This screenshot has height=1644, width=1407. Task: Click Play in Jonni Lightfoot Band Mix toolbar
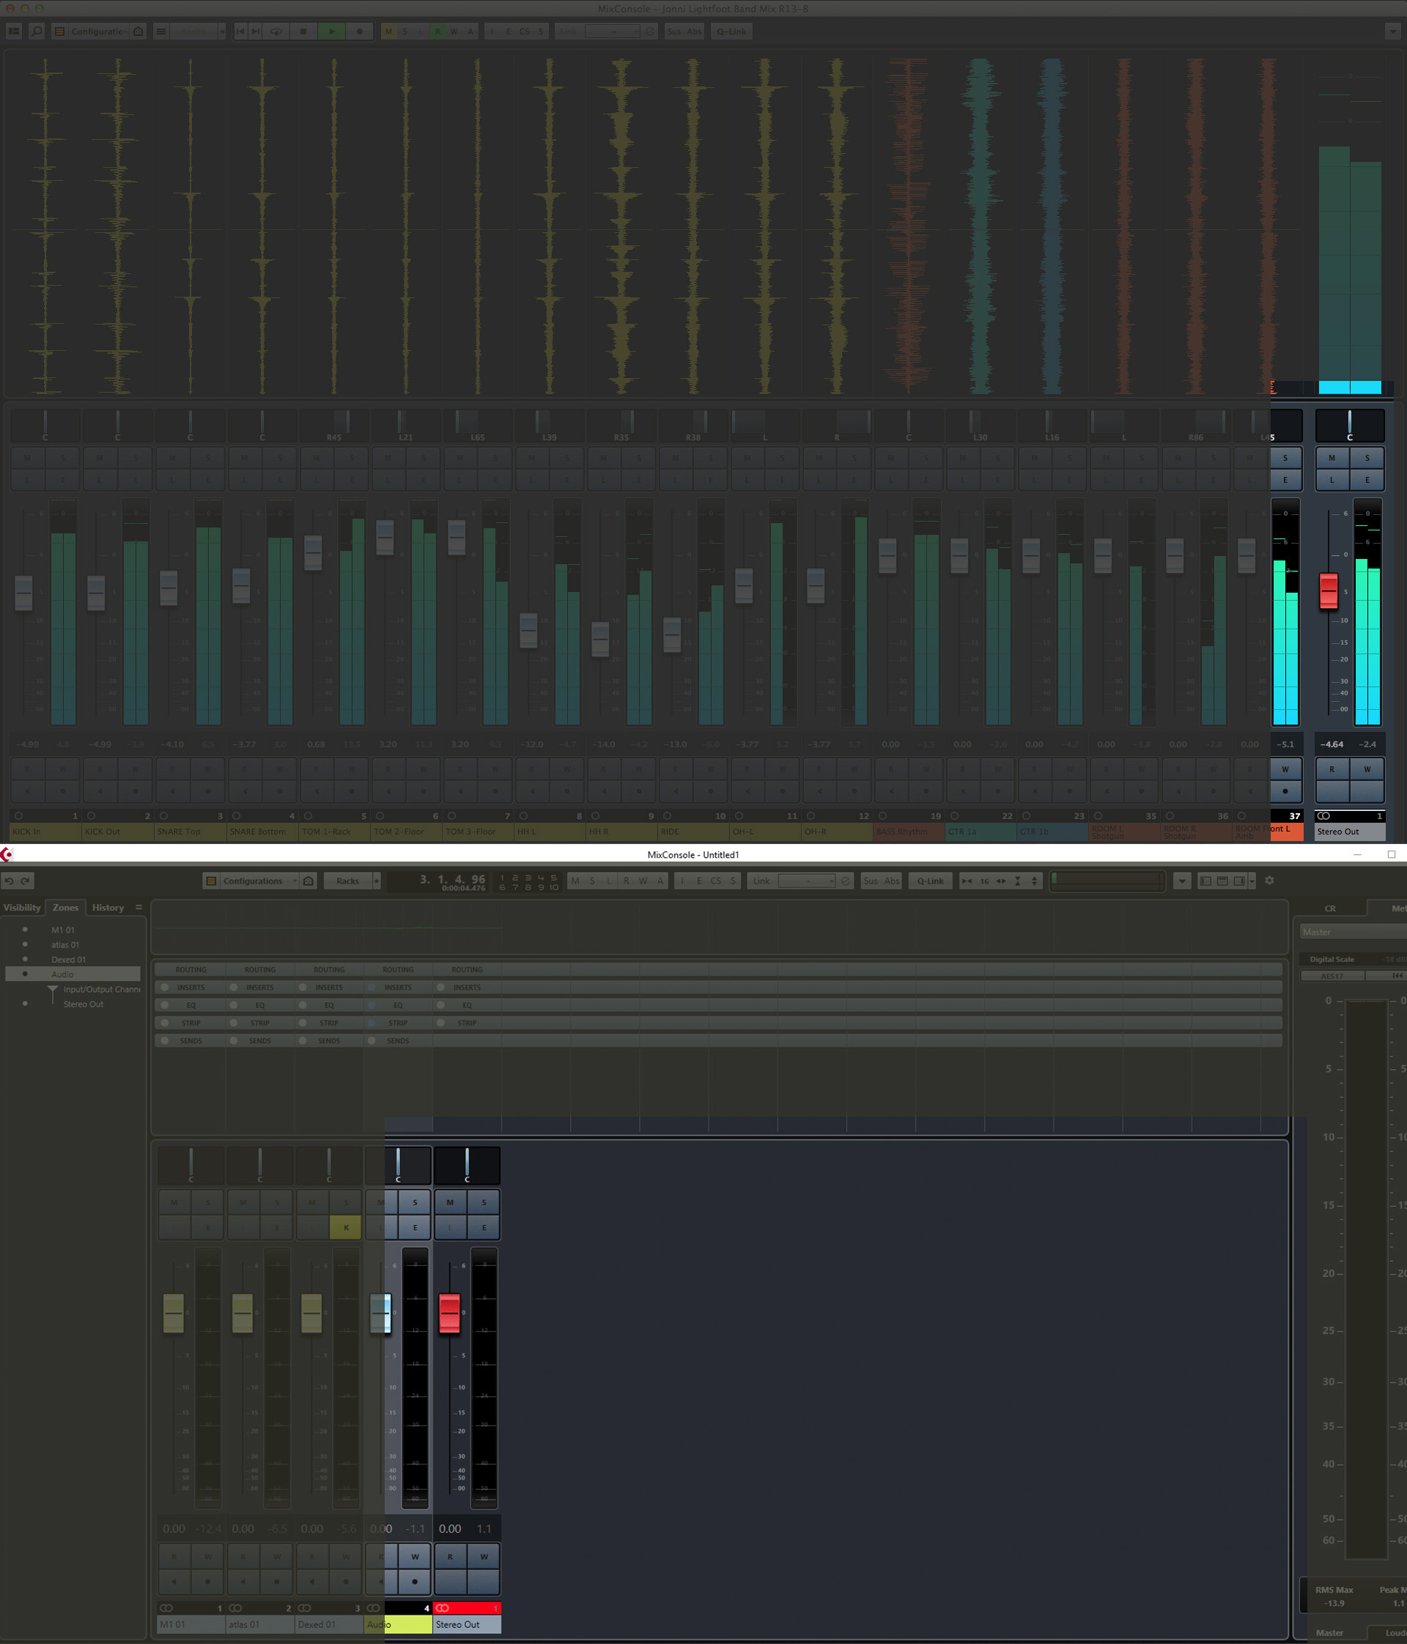click(332, 32)
